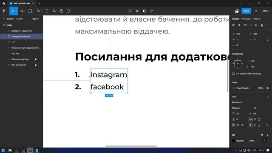Set text vertical align middle

[255, 125]
